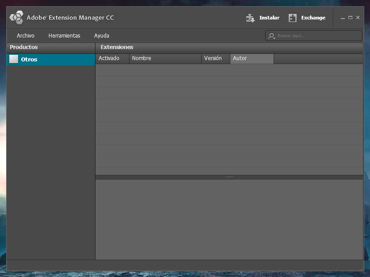Sort by the Nombre column header
370x277 pixels.
click(165, 58)
